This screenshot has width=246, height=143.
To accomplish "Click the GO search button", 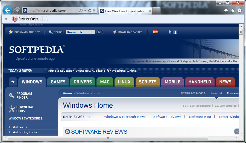I will 100,32.
